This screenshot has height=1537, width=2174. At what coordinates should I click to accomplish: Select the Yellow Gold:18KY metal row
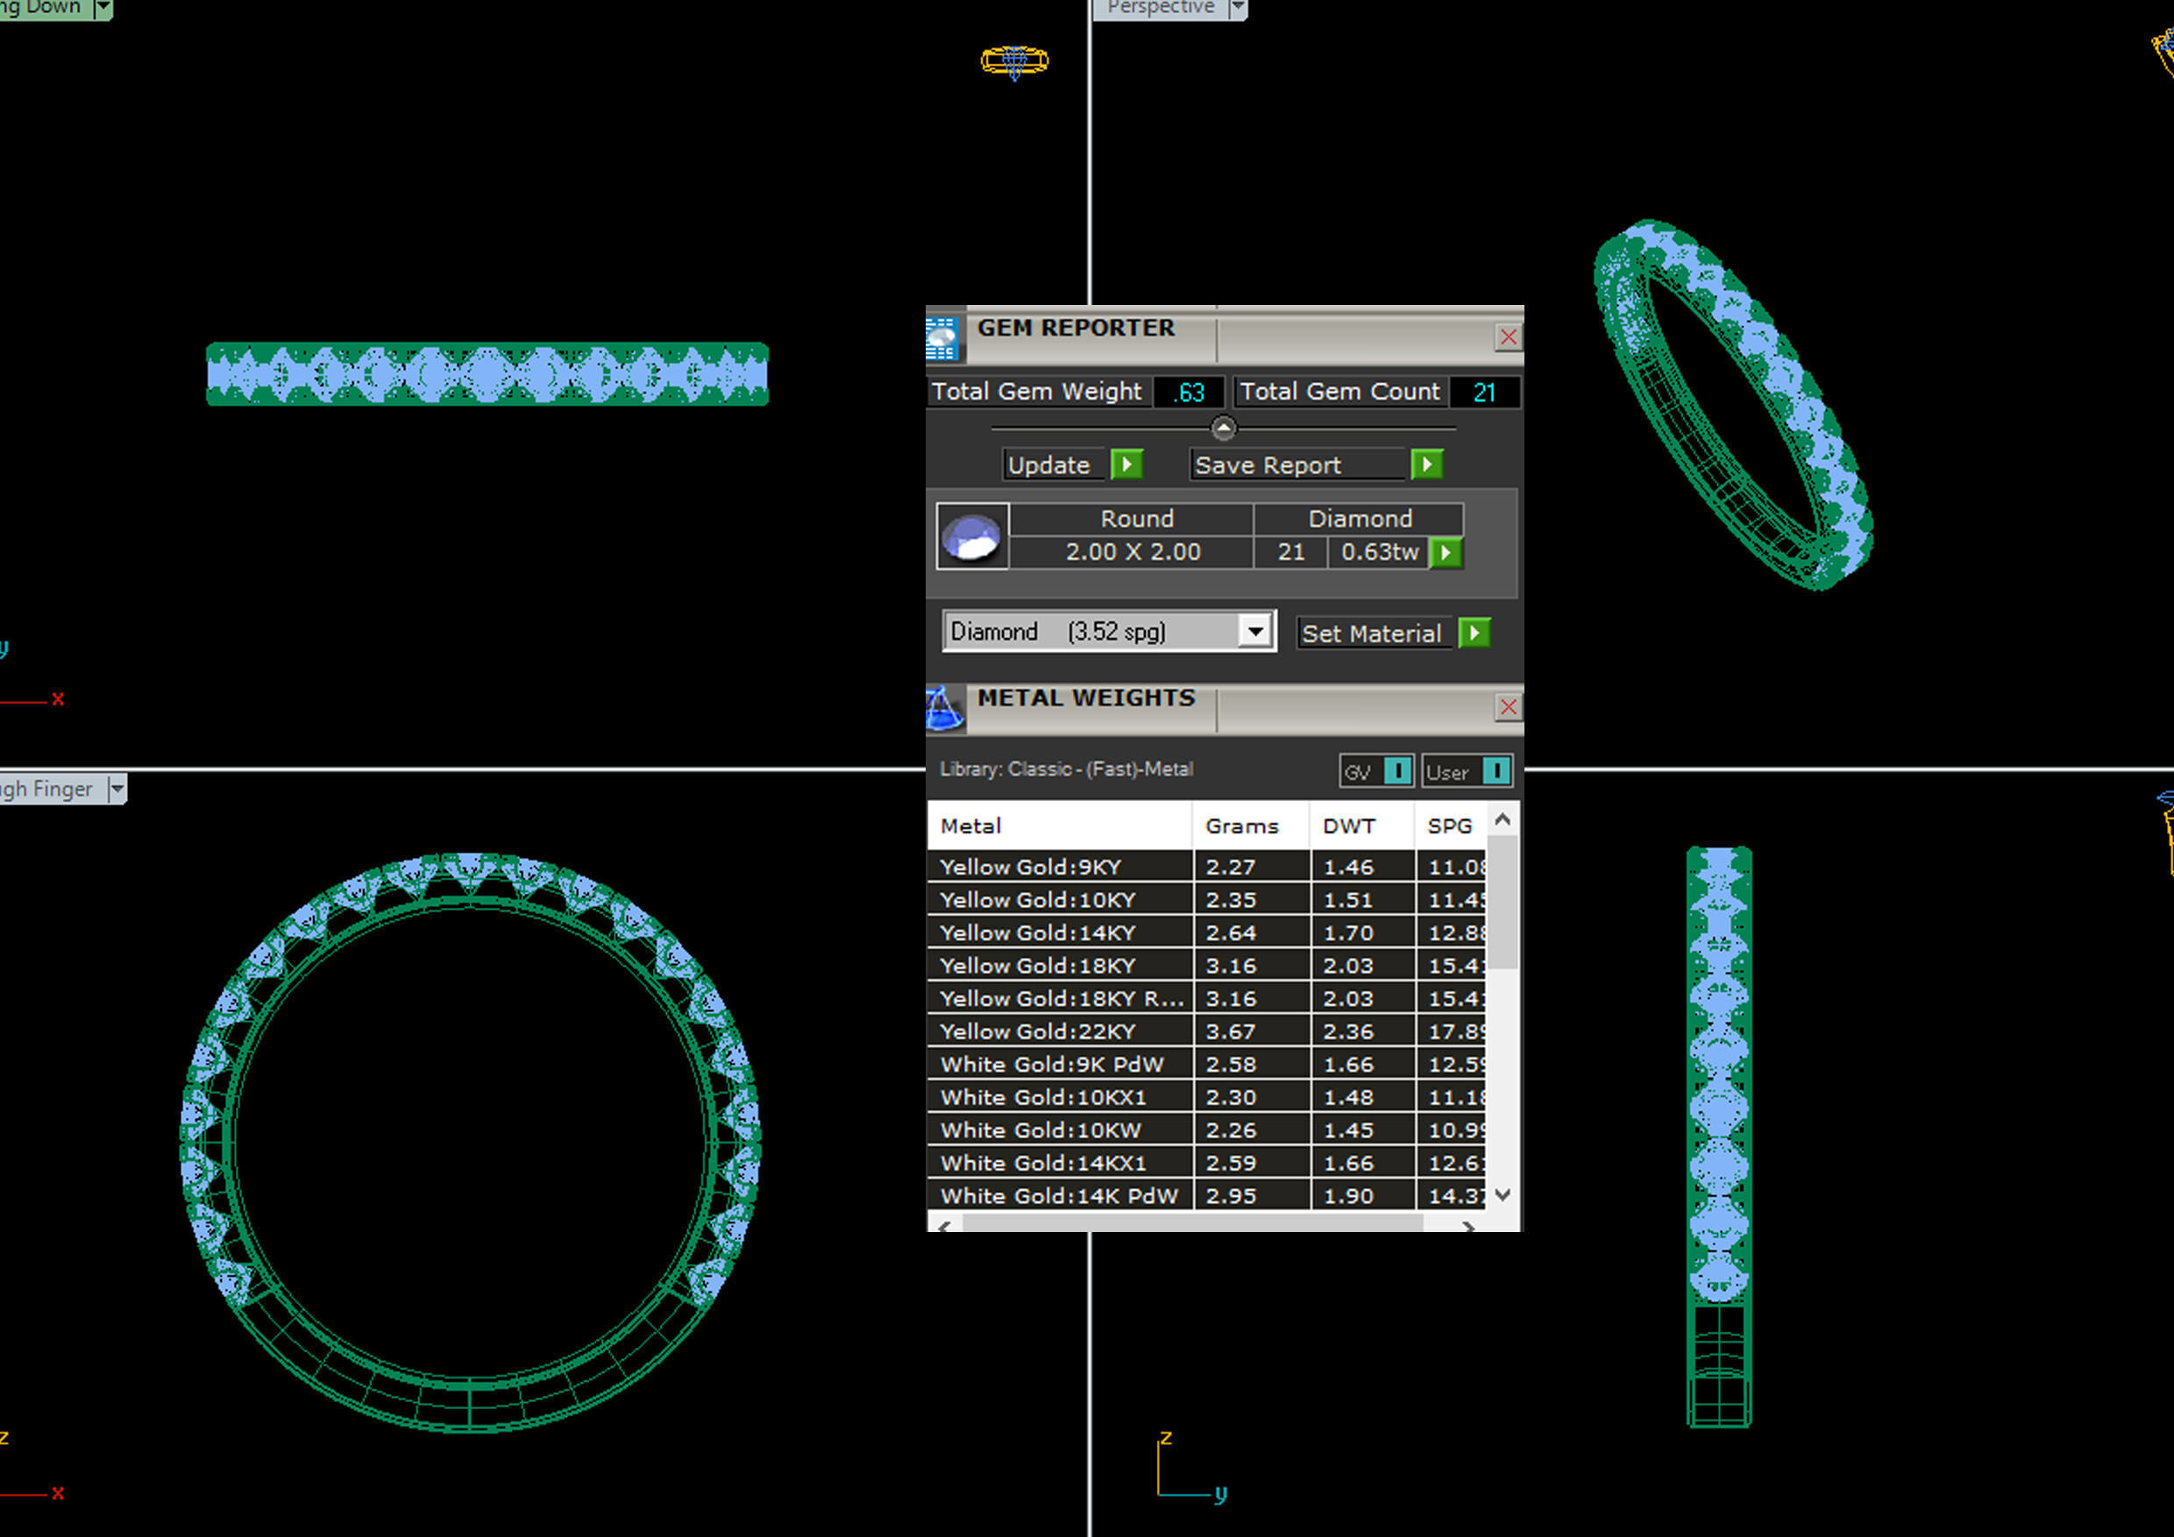click(x=1037, y=966)
